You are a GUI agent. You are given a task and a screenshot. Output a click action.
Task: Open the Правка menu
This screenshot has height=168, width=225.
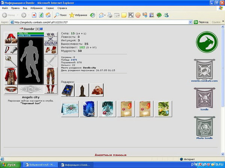pyautogui.click(x=15, y=8)
